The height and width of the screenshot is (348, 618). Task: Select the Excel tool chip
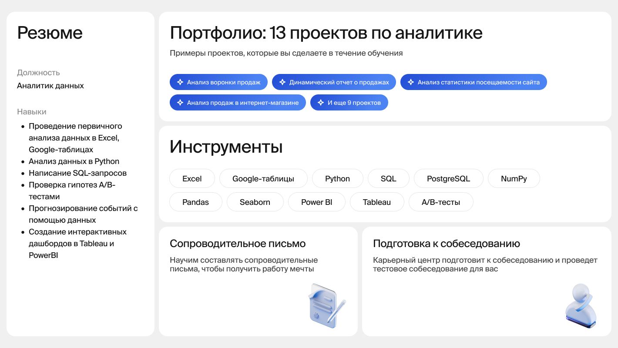coord(192,179)
